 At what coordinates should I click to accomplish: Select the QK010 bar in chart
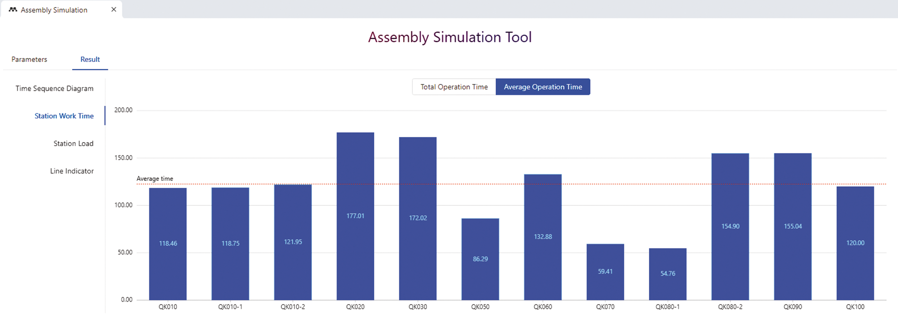pos(168,244)
